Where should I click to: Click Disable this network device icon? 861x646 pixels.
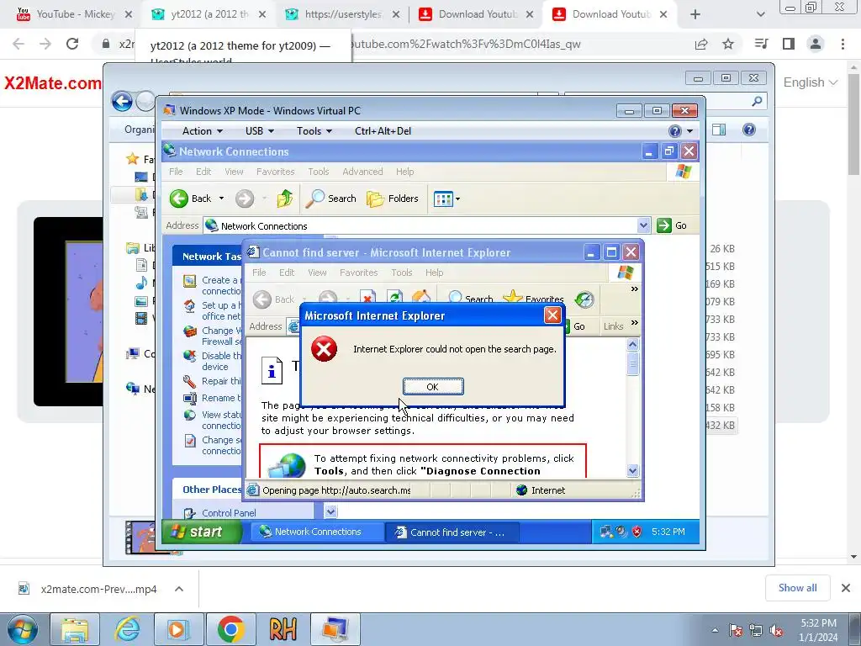[189, 357]
